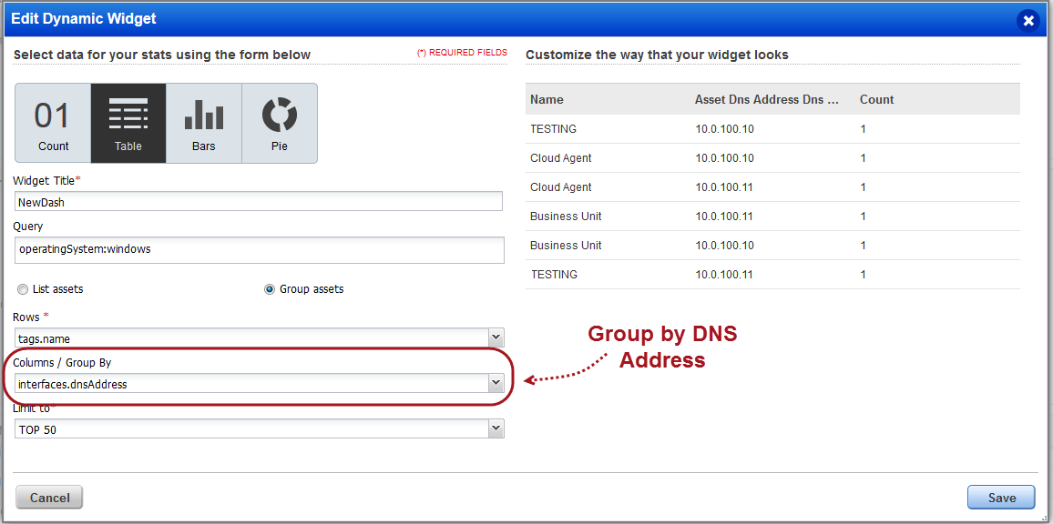This screenshot has height=524, width=1053.
Task: Click 10.0.100.11 address in last TESTING row
Action: tap(724, 275)
